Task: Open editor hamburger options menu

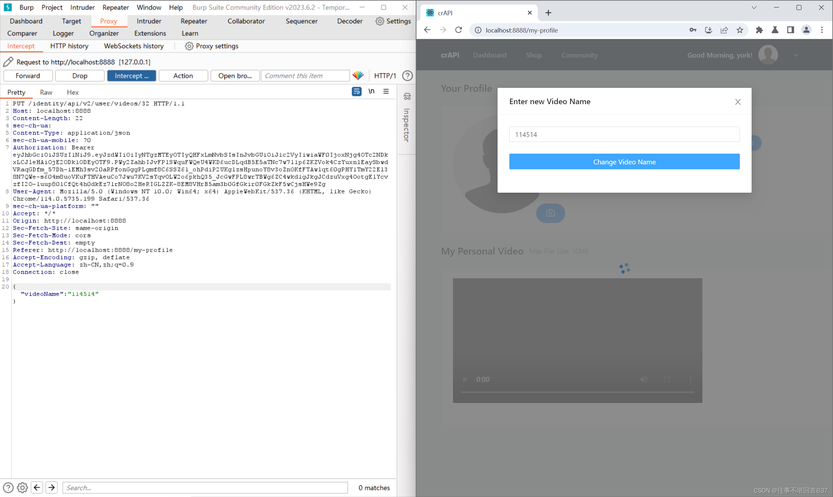Action: click(x=386, y=91)
